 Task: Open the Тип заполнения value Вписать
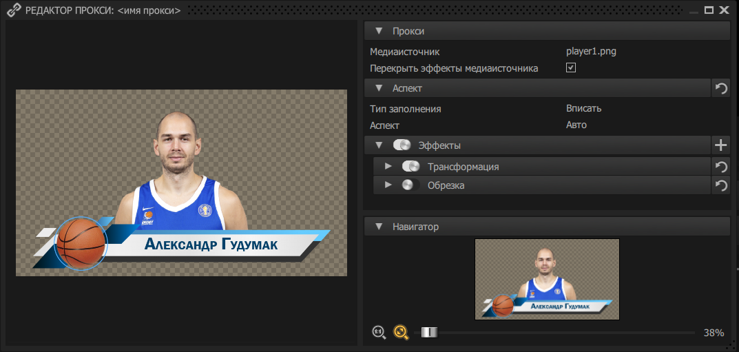point(584,109)
